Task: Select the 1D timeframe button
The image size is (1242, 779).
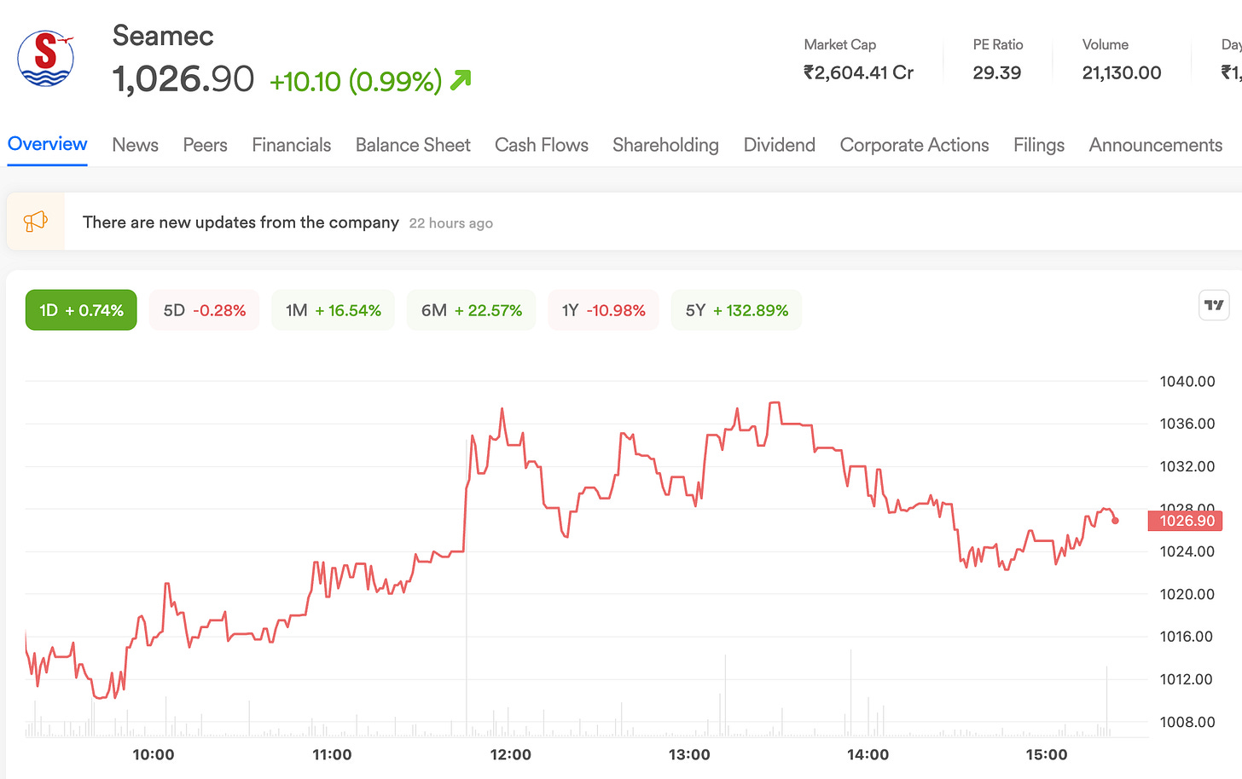Action: 81,310
